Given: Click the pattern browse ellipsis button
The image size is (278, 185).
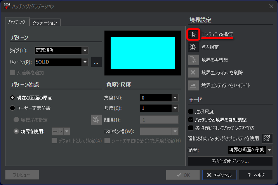Looking at the screenshot, I should click(96, 62).
